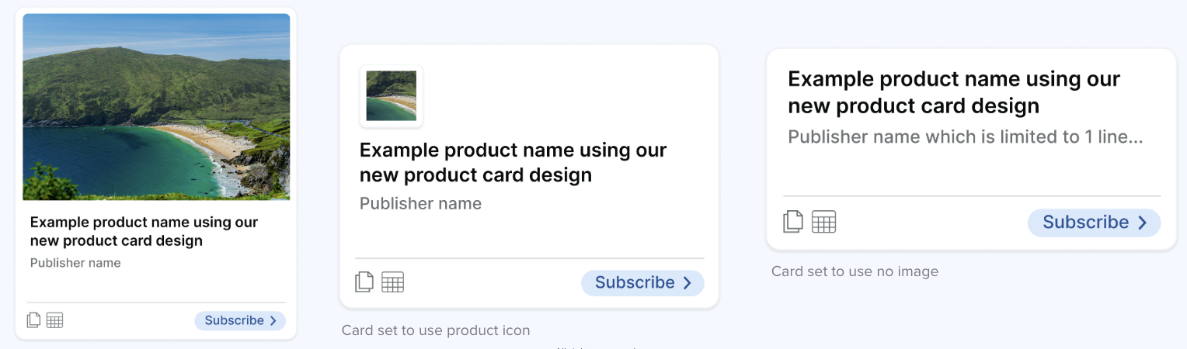
Task: Click "Publisher name" in the product icon card
Action: coord(420,204)
